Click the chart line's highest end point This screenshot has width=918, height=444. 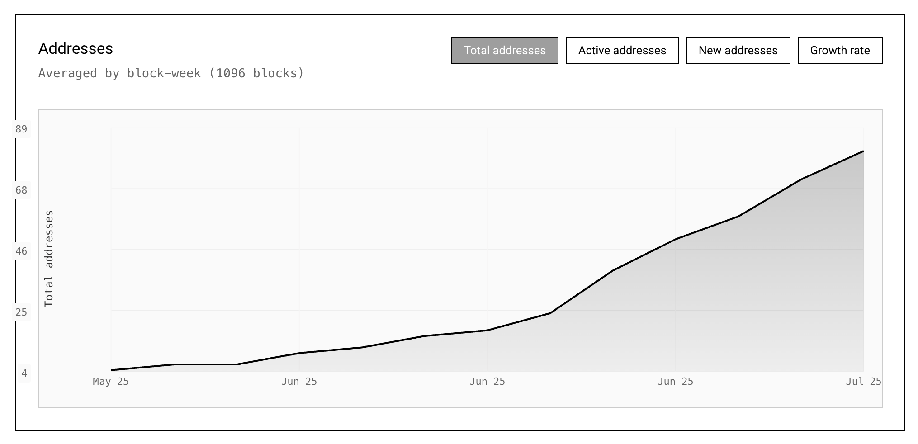863,151
